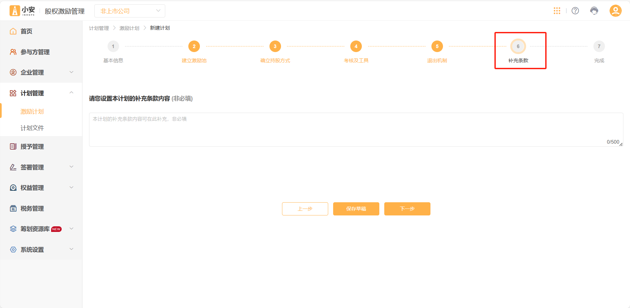Click the 0/500 character counter

[x=613, y=142]
